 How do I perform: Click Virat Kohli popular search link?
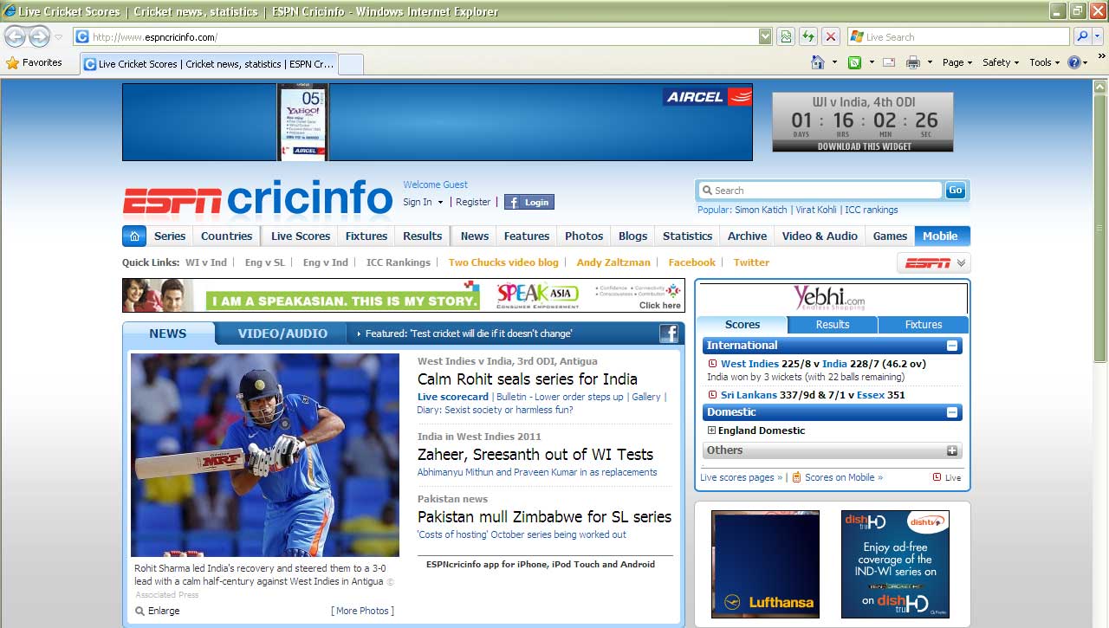coord(816,210)
